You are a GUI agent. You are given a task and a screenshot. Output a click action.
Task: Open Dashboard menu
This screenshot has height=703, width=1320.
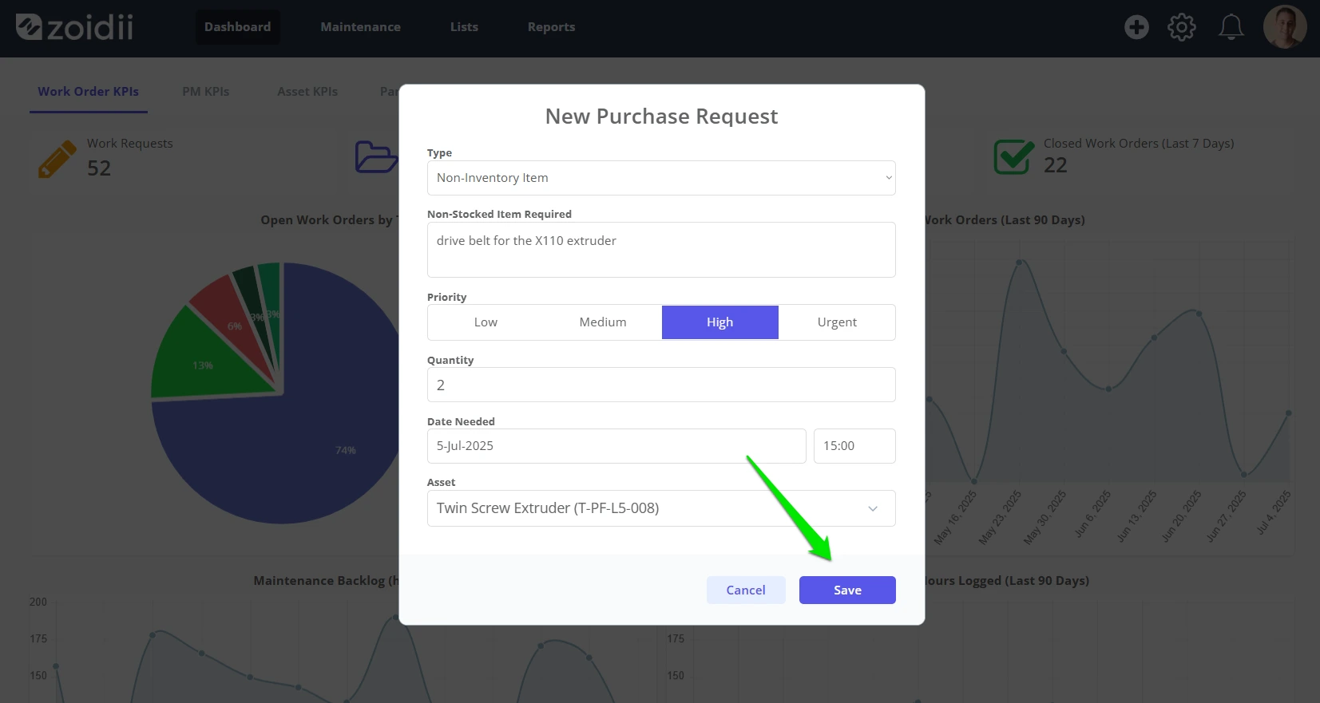(x=237, y=27)
